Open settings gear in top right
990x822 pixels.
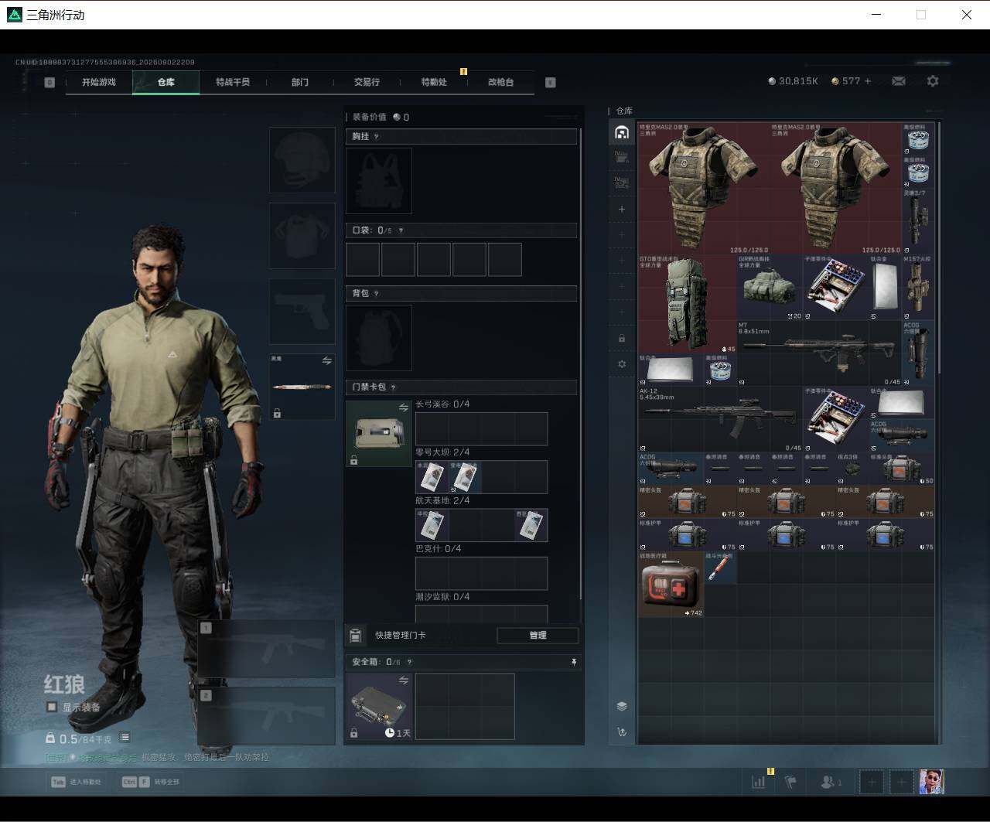[x=933, y=81]
